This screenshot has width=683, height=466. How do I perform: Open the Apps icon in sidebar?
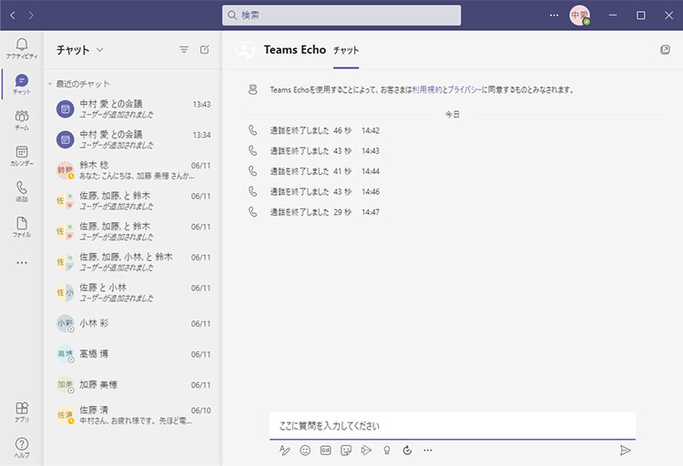point(22,408)
